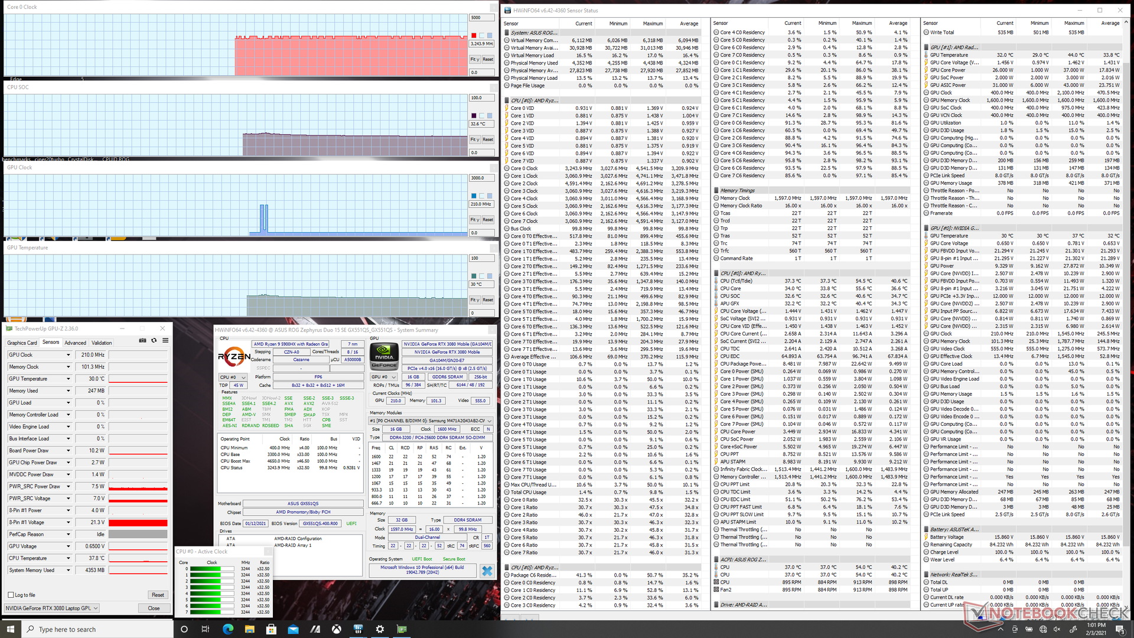1134x638 pixels.
Task: Click Reset button in GPU-Z window
Action: point(158,595)
